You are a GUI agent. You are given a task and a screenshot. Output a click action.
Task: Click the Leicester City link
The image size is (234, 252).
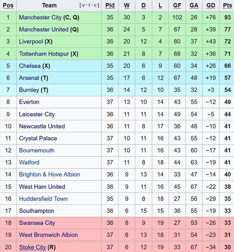(x=37, y=114)
